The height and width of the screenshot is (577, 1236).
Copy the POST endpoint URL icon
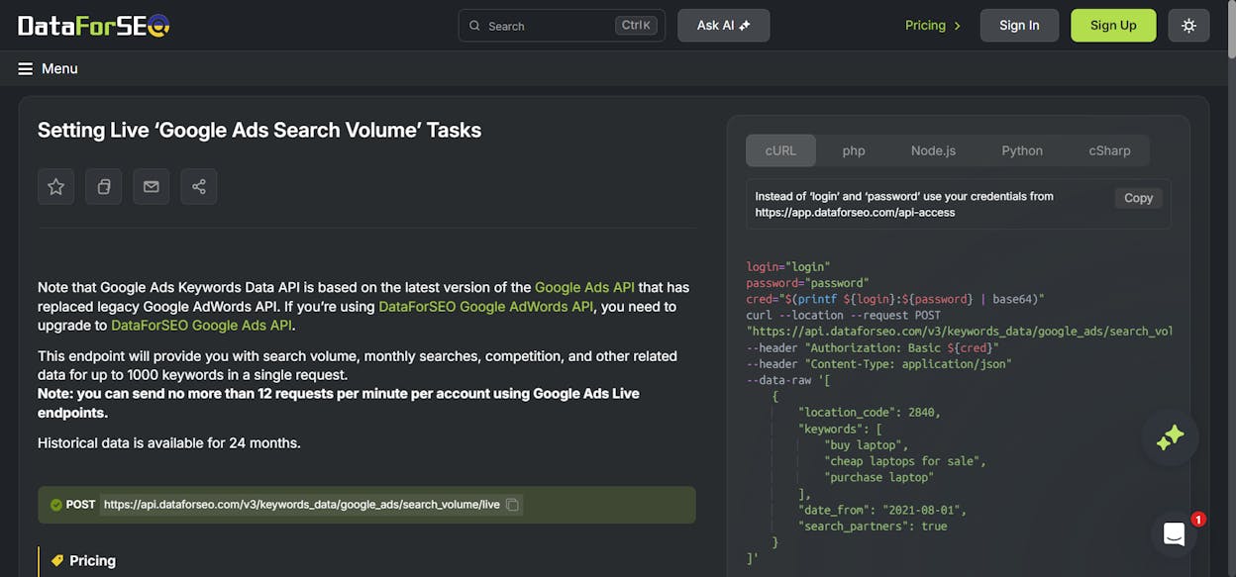[512, 505]
